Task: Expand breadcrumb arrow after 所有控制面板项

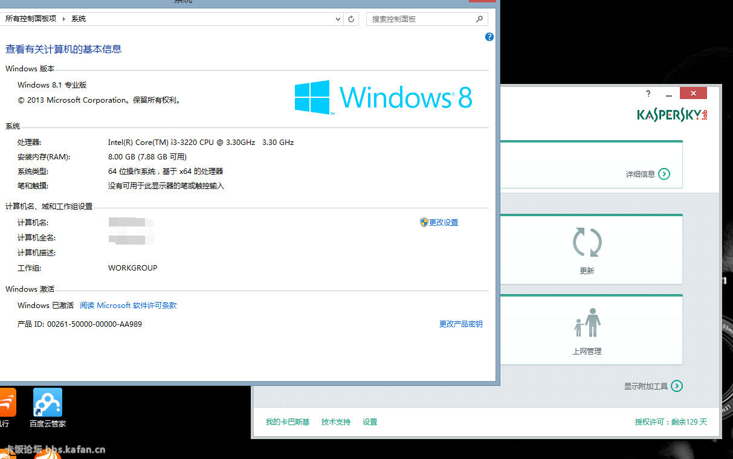Action: click(x=64, y=19)
